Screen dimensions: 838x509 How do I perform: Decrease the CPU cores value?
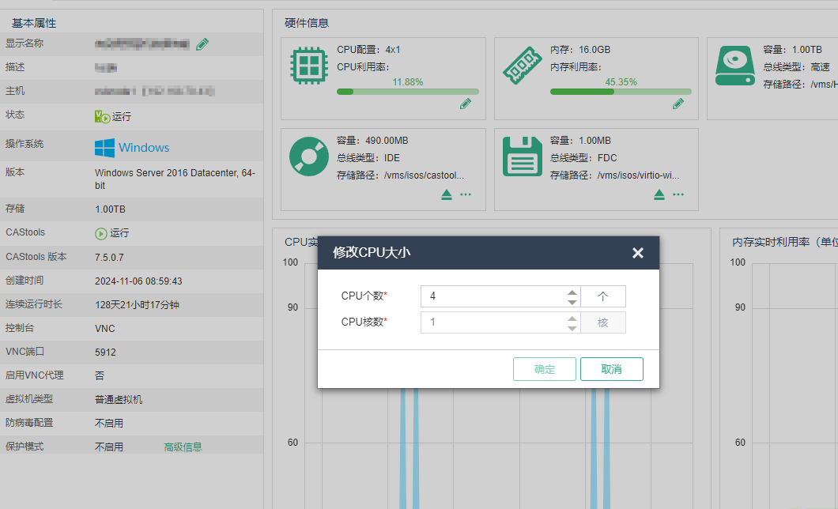click(572, 329)
